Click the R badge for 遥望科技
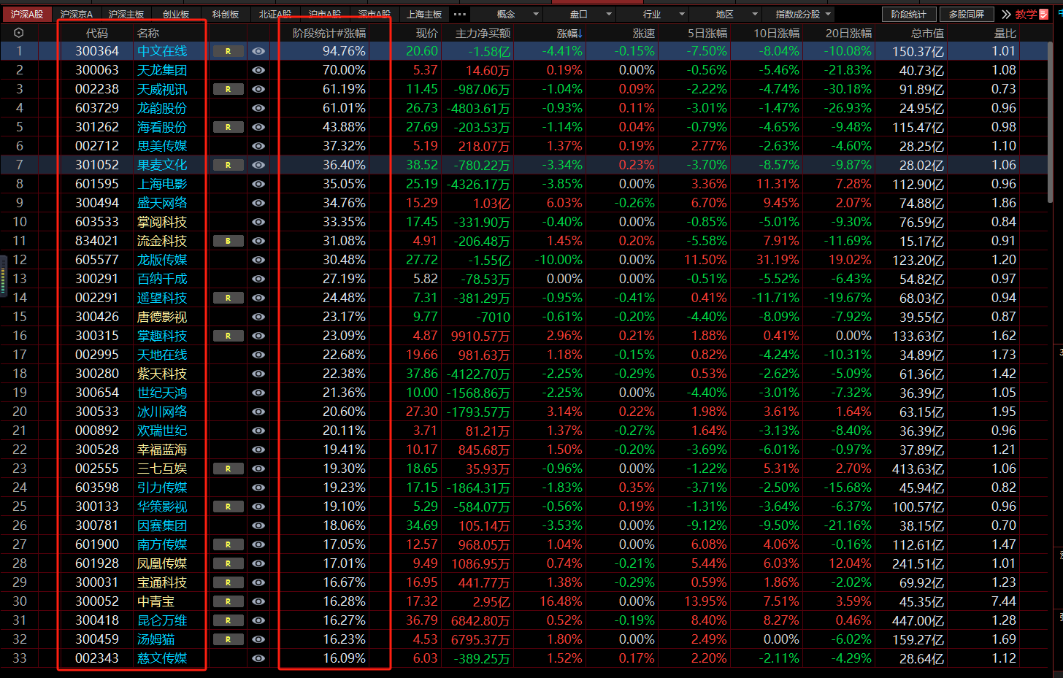The image size is (1063, 678). tap(229, 298)
